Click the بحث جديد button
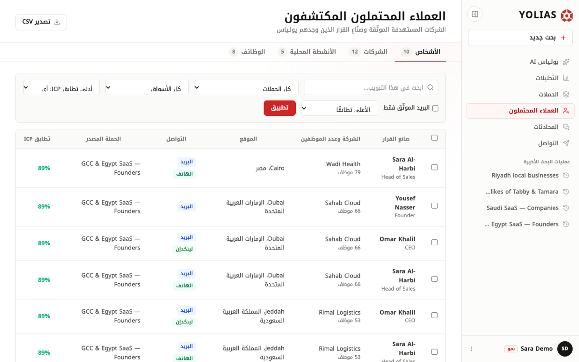 click(520, 38)
